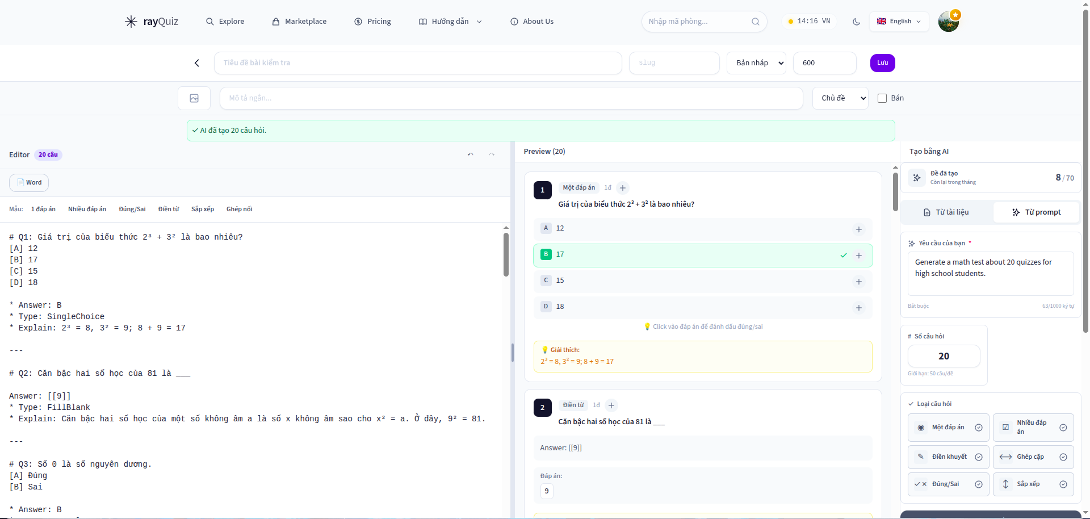Toggle Nhiều đáp án question type
The width and height of the screenshot is (1090, 519).
(x=1033, y=428)
